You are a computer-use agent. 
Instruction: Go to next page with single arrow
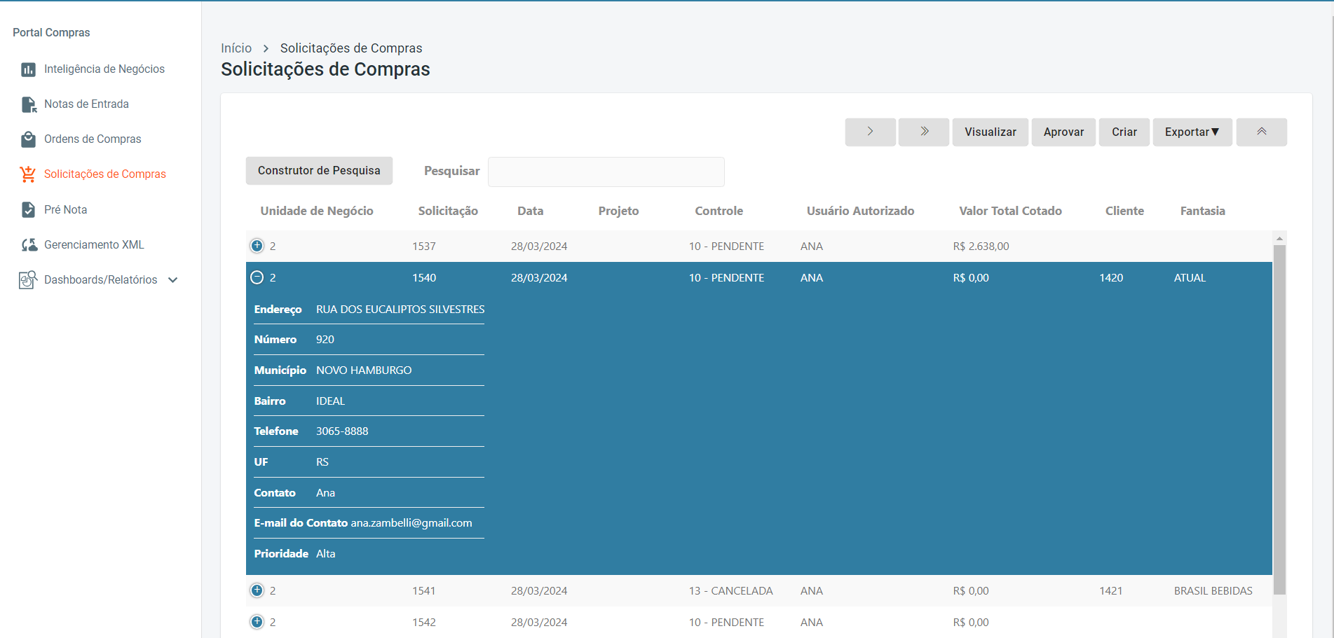(871, 132)
